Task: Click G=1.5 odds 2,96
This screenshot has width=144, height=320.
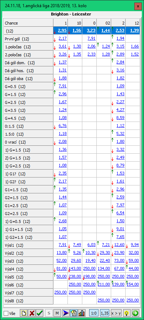Action: 62,94
